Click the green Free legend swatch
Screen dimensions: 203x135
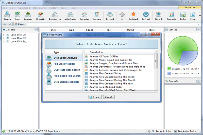[169, 69]
